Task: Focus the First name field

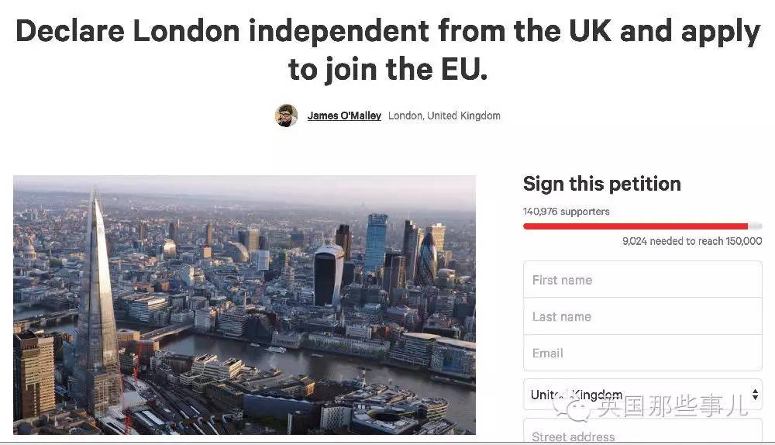Action: click(x=642, y=280)
